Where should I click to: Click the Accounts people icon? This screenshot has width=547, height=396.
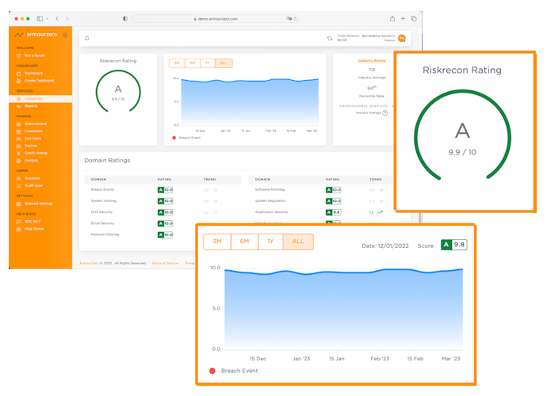pyautogui.click(x=18, y=178)
